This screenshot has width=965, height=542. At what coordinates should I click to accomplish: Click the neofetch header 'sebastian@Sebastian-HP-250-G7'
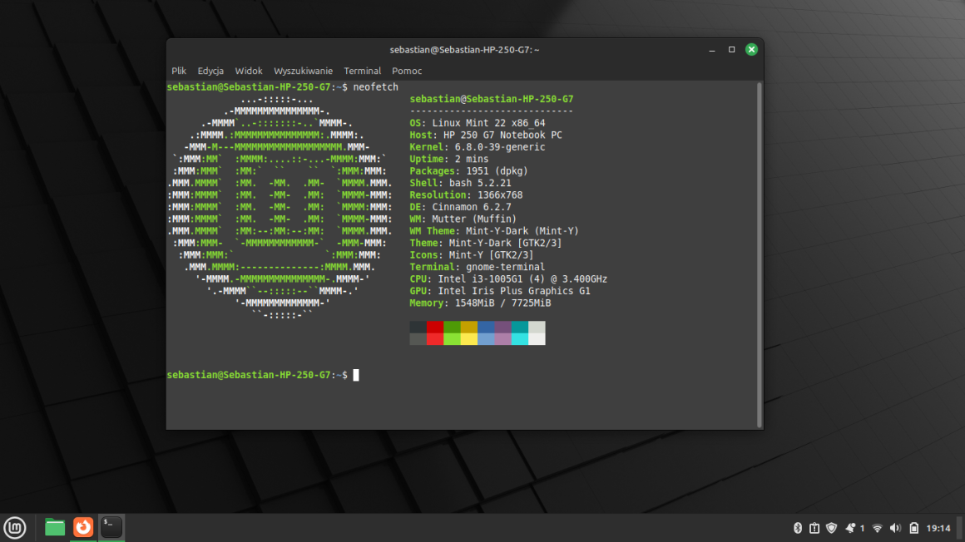pyautogui.click(x=492, y=99)
